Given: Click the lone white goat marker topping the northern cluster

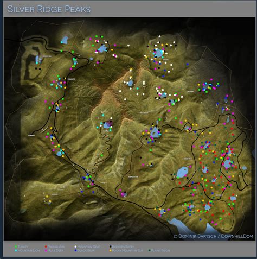Looking at the screenshot, I should tap(159, 36).
